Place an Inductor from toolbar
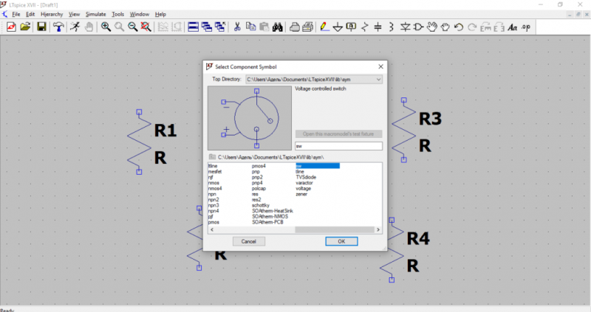Image resolution: width=591 pixels, height=312 pixels. point(392,27)
